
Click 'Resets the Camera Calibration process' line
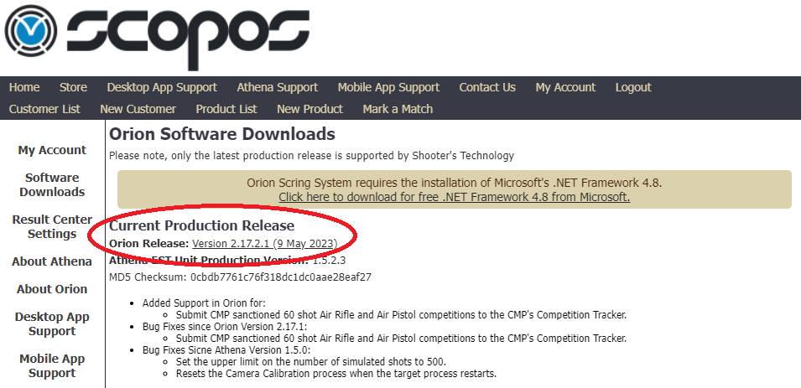point(336,373)
